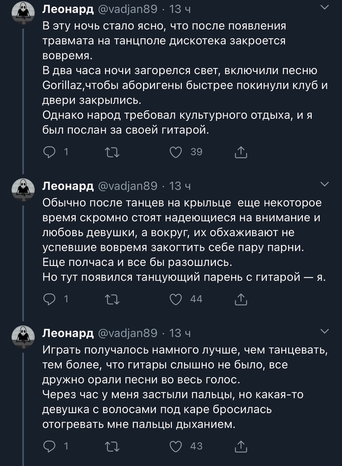Expand the second tweet's chevron options menu

[x=324, y=184]
